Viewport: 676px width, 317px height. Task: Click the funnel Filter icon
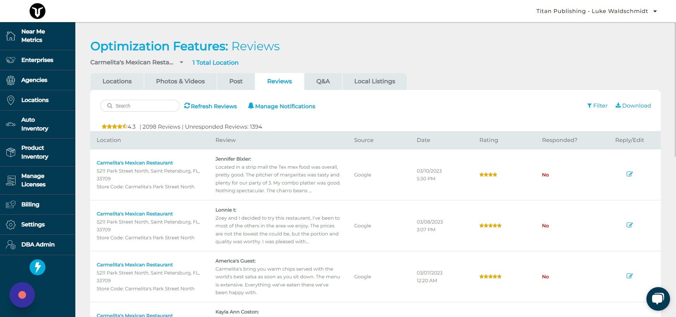point(589,106)
